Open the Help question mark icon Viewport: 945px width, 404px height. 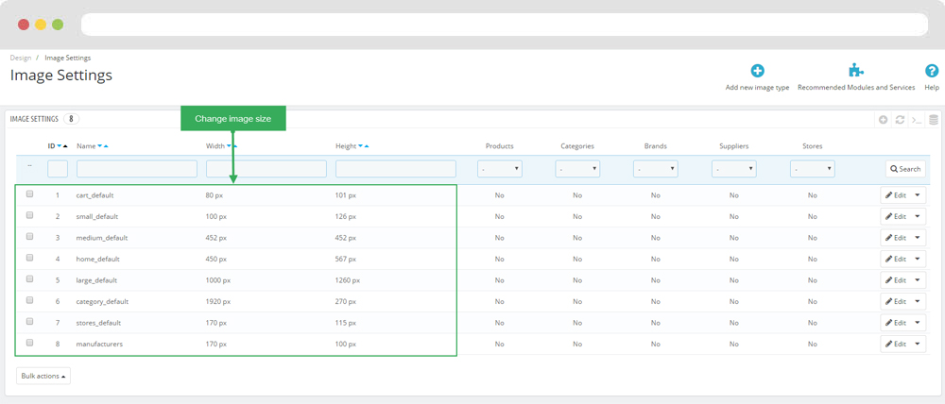[x=931, y=71]
